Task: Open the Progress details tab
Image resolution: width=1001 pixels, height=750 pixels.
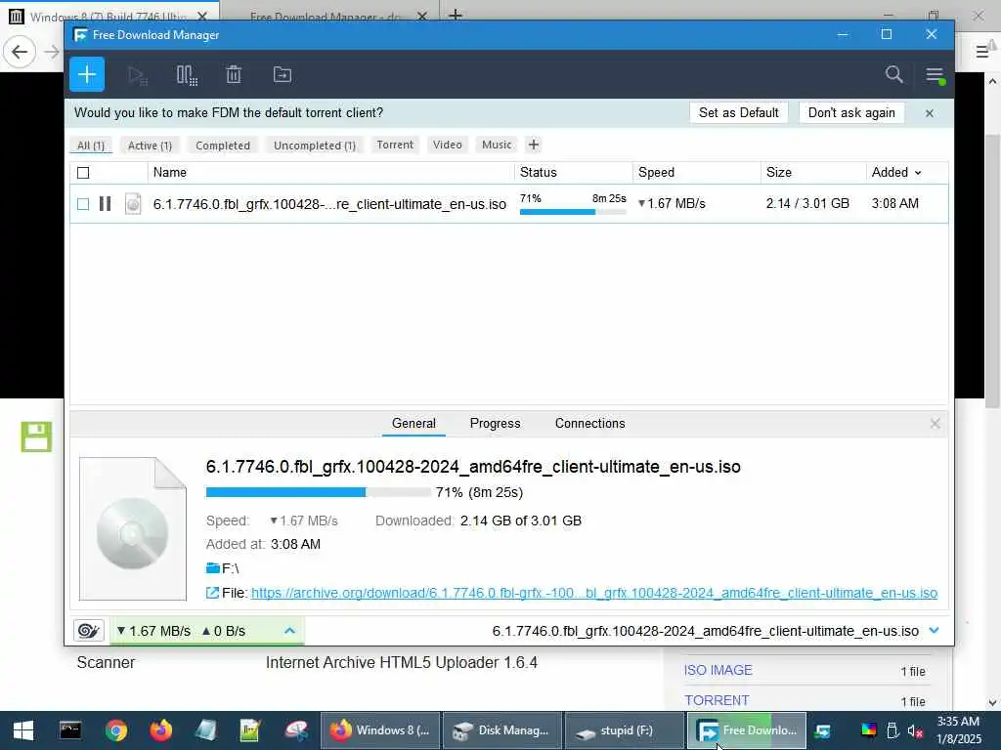Action: point(495,424)
